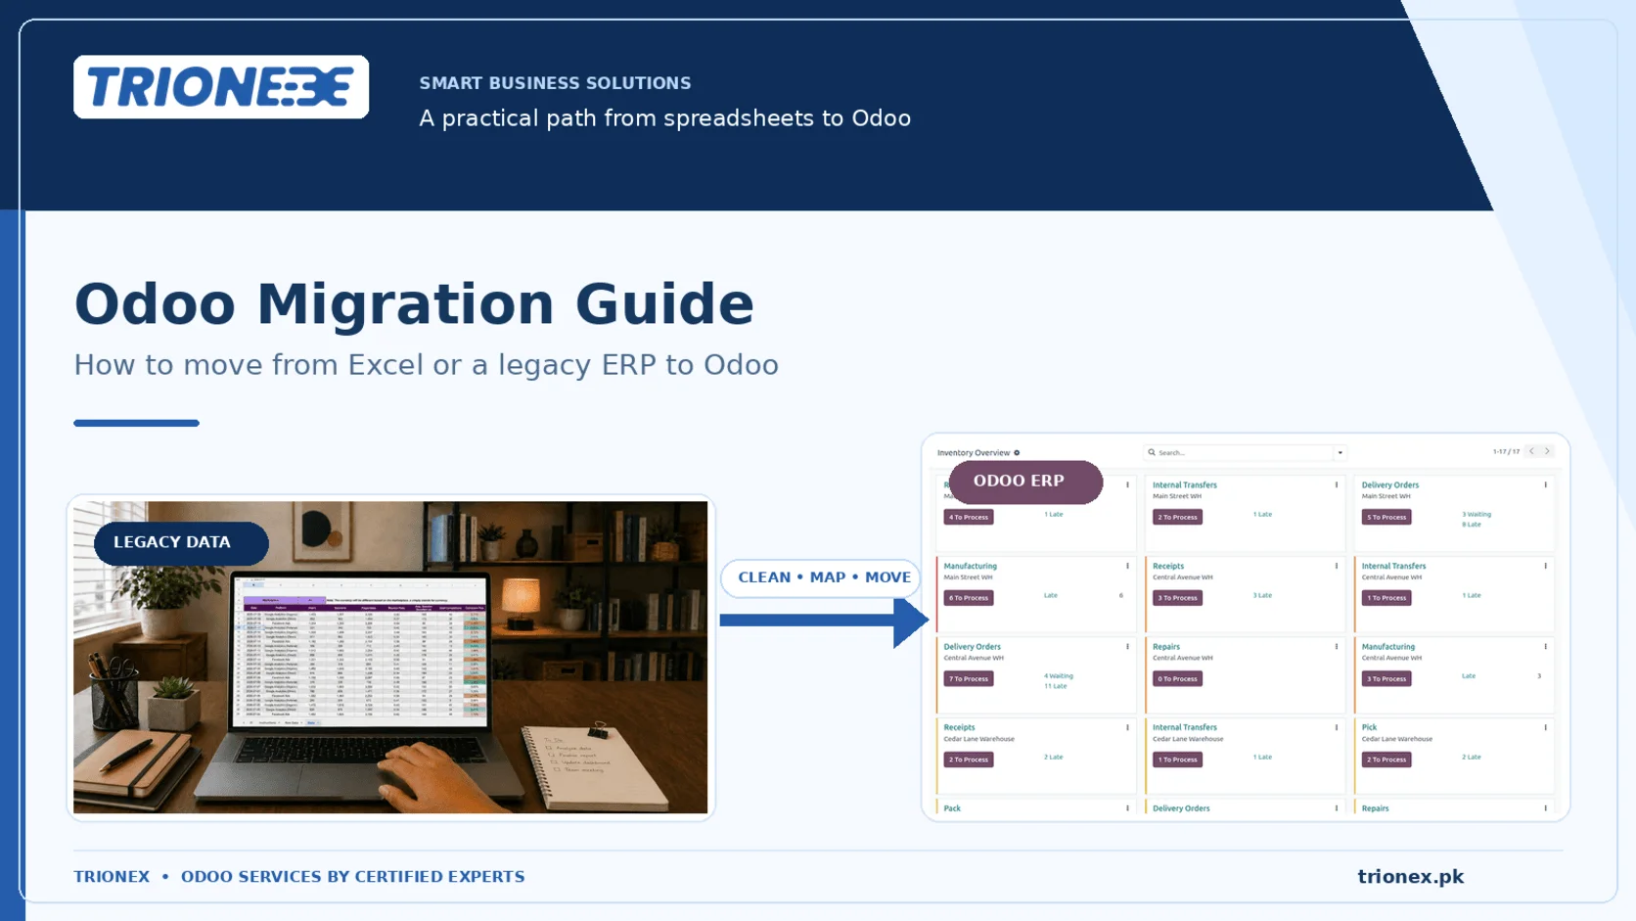Open kebab menu for Receipts Central Avenue WH

click(1337, 566)
